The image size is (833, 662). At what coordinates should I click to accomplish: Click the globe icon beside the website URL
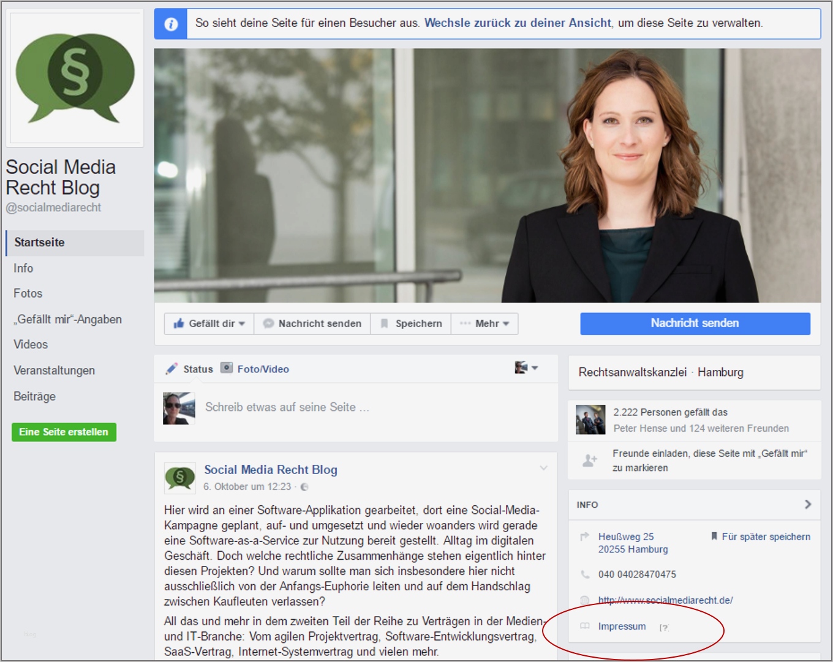(x=585, y=600)
